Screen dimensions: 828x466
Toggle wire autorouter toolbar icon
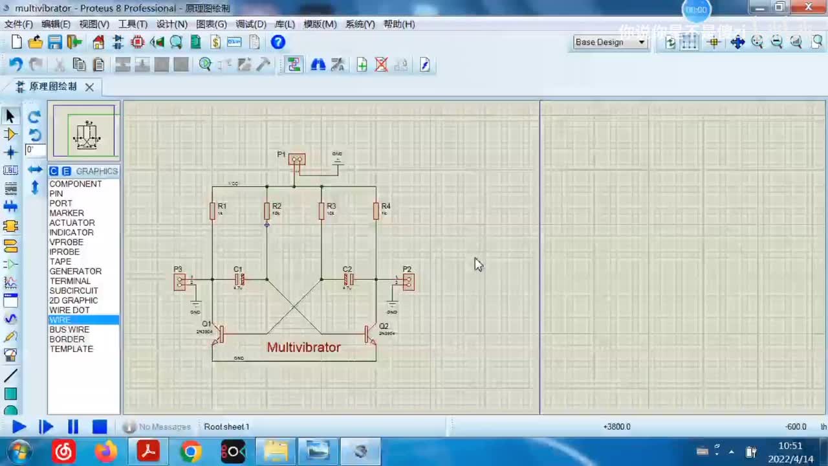pyautogui.click(x=294, y=65)
